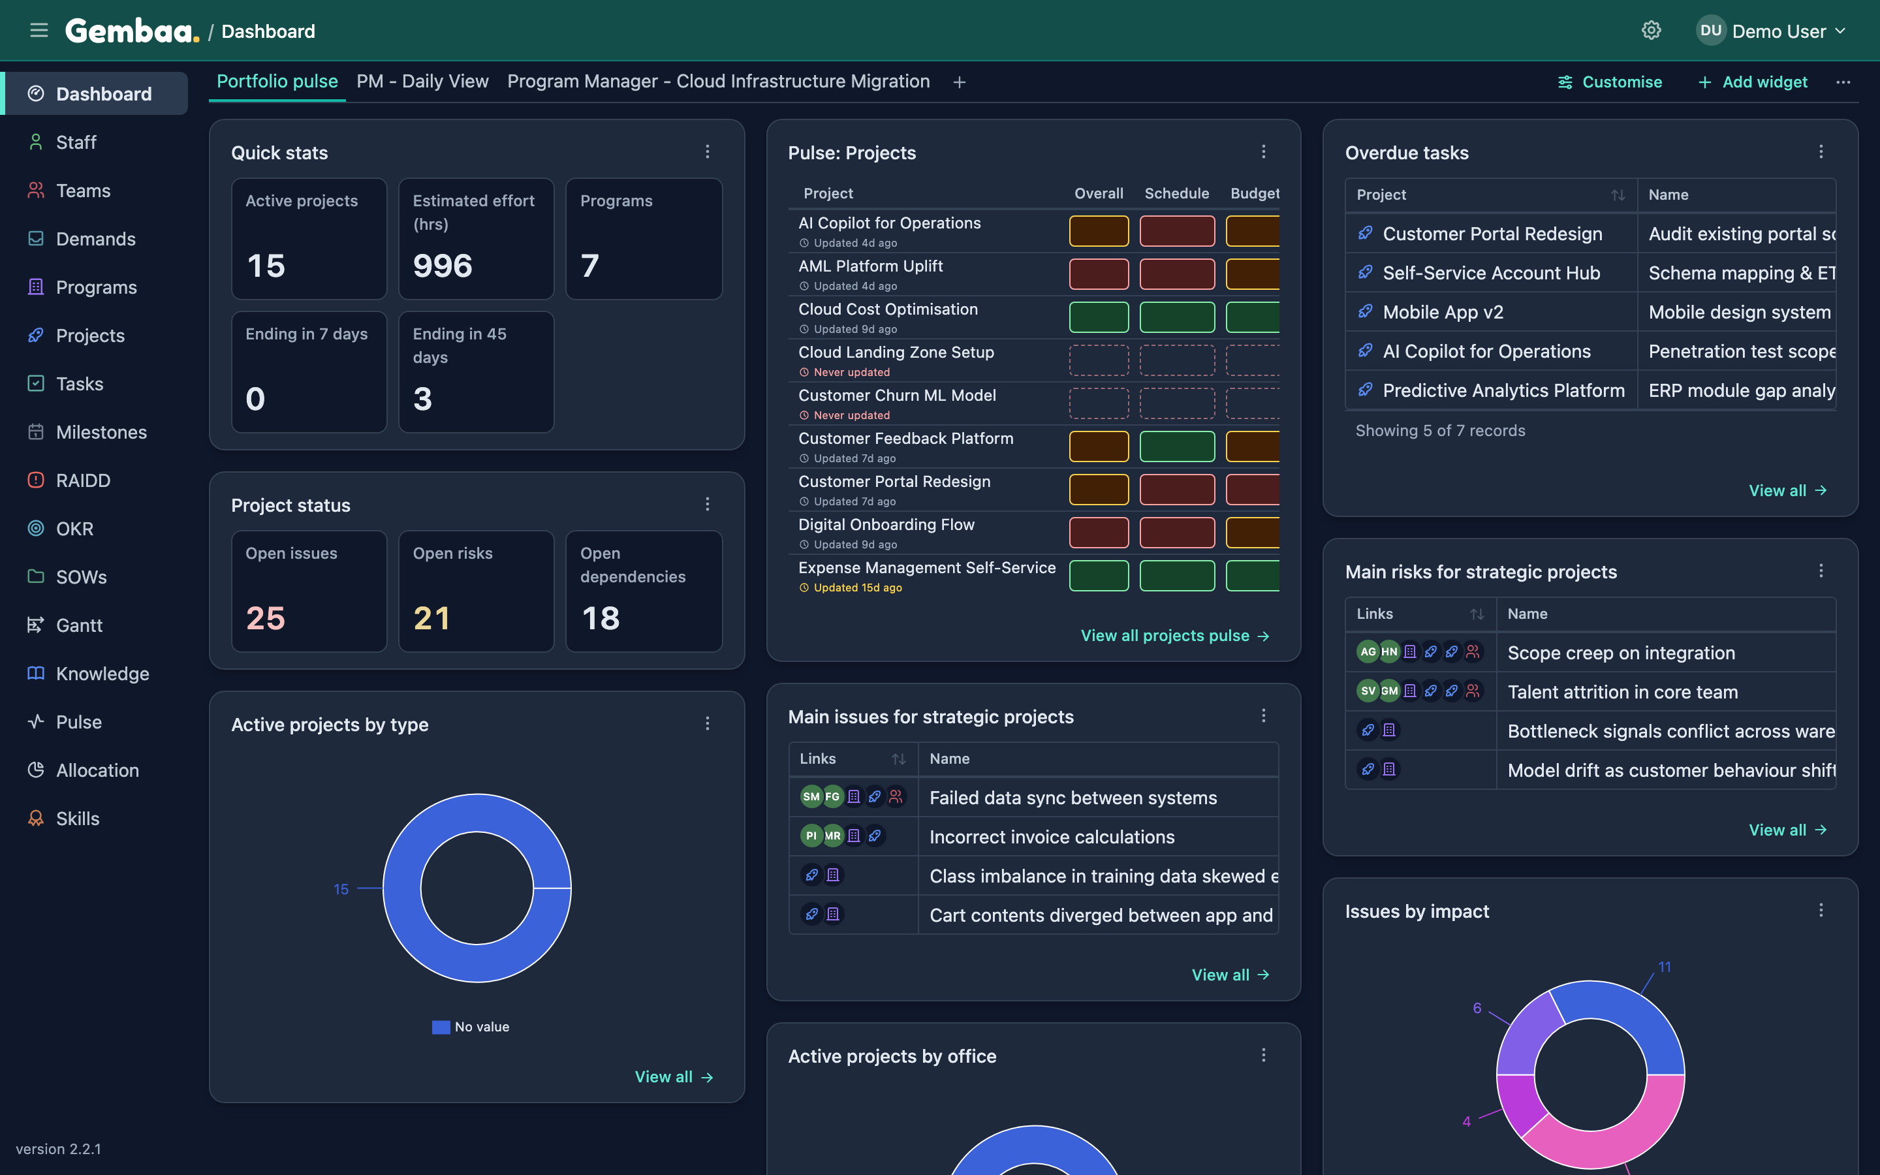1880x1175 pixels.
Task: Go to Staff in the sidebar
Action: tap(95, 142)
